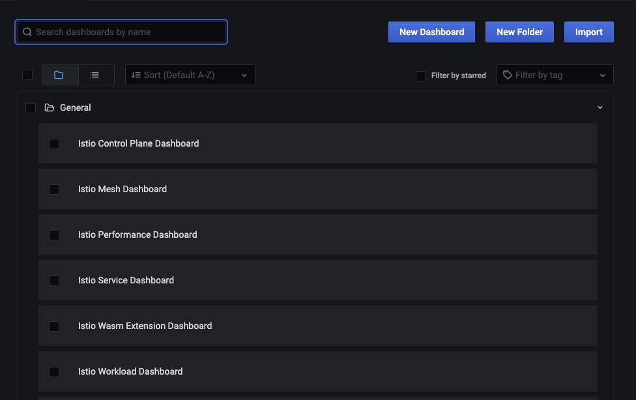The width and height of the screenshot is (636, 400).
Task: Collapse the General folder chevron
Action: tap(600, 107)
